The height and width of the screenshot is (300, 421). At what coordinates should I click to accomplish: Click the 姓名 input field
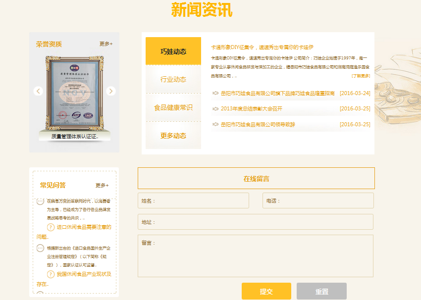(x=193, y=201)
